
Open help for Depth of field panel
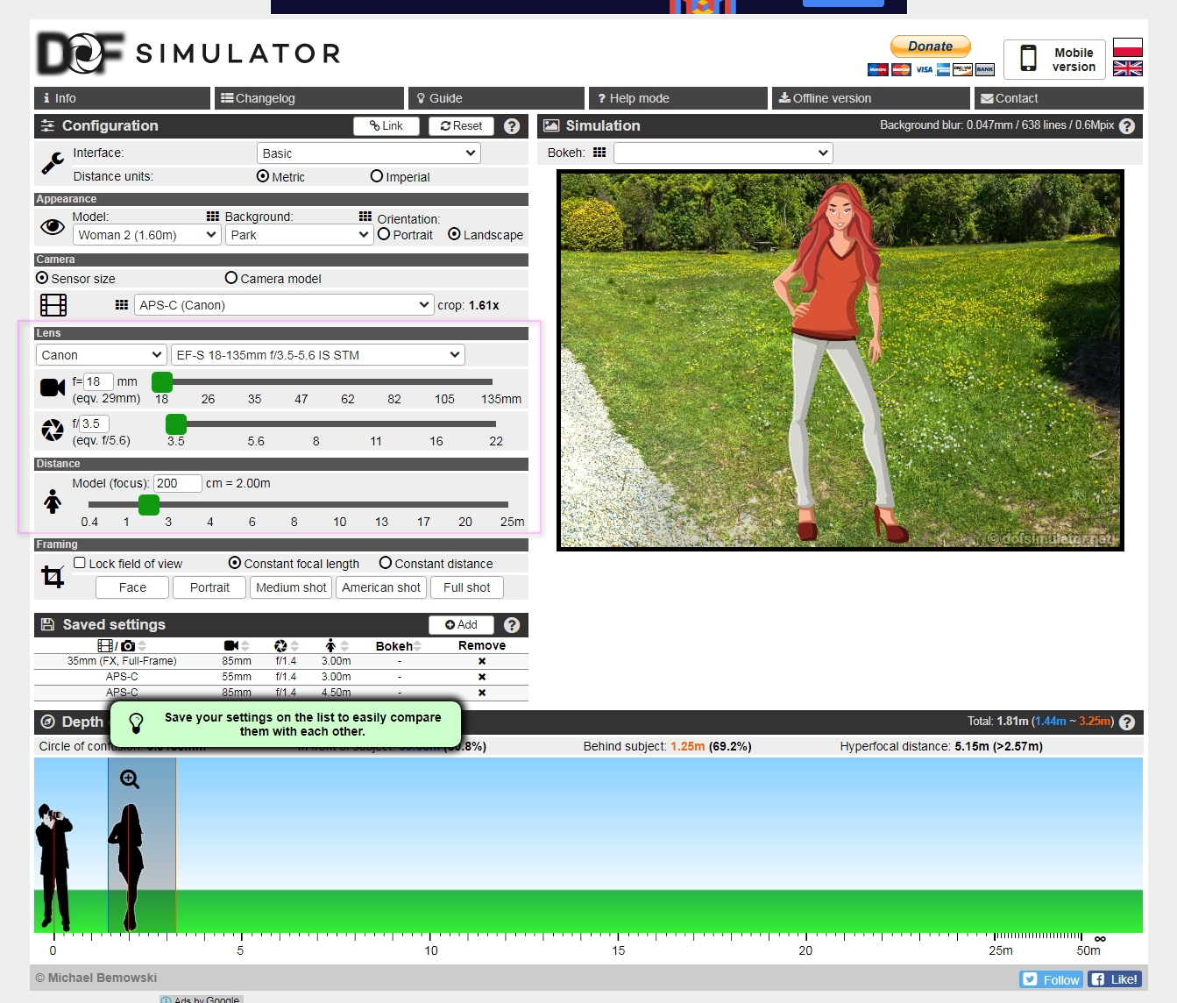tap(1127, 722)
